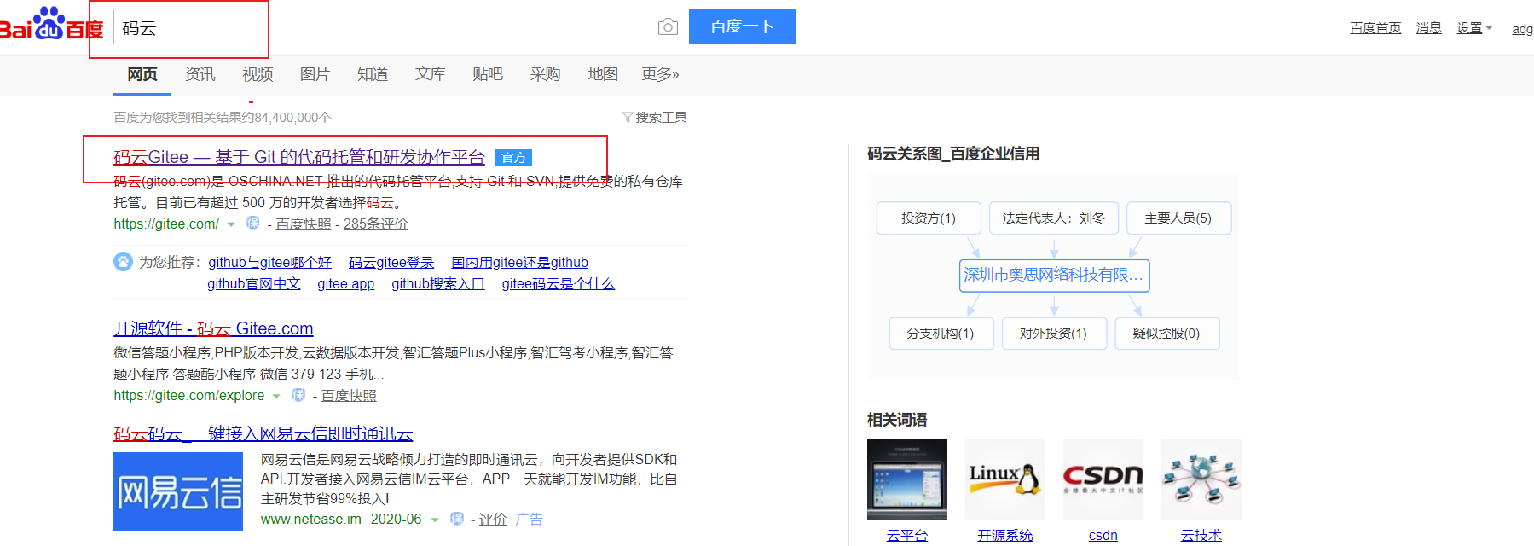
Task: Open the csdn related term link
Action: pos(1103,535)
